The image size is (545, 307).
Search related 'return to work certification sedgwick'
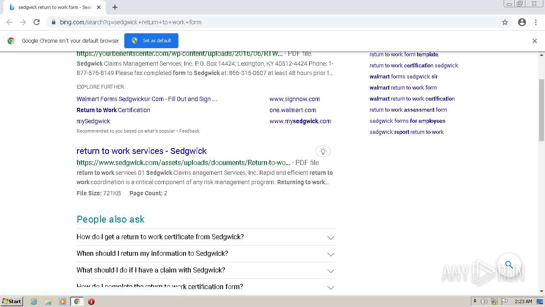pos(414,65)
